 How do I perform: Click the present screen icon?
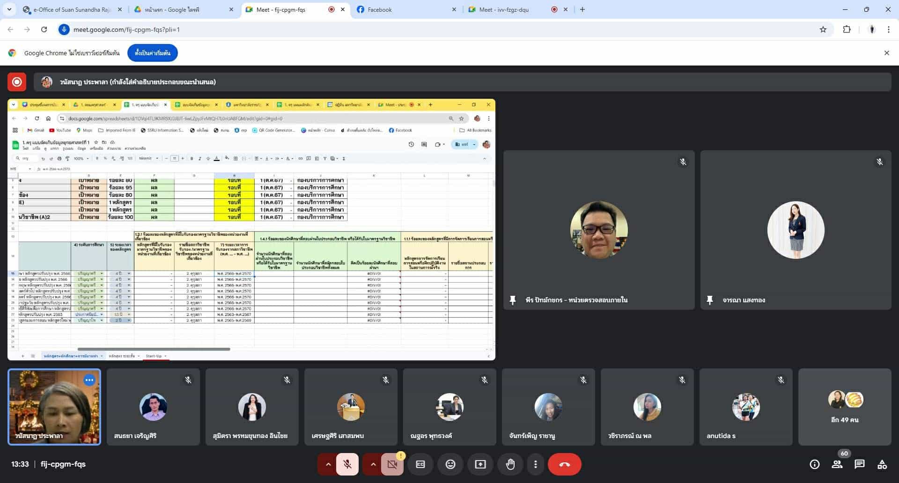480,464
